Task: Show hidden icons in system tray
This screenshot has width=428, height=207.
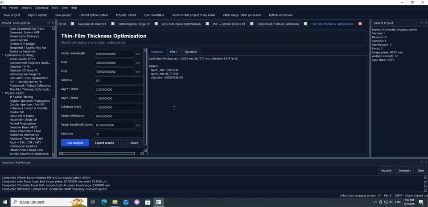Action: [375, 202]
